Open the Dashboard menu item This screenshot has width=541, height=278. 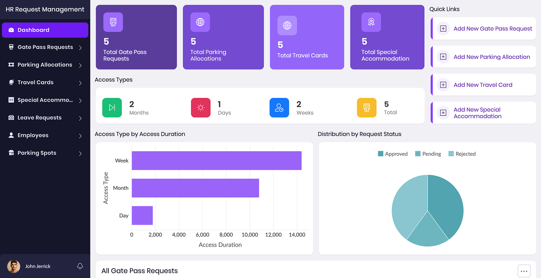point(45,30)
